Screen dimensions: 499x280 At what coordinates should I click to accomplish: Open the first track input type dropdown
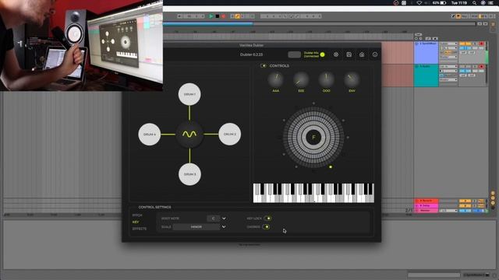click(x=449, y=44)
